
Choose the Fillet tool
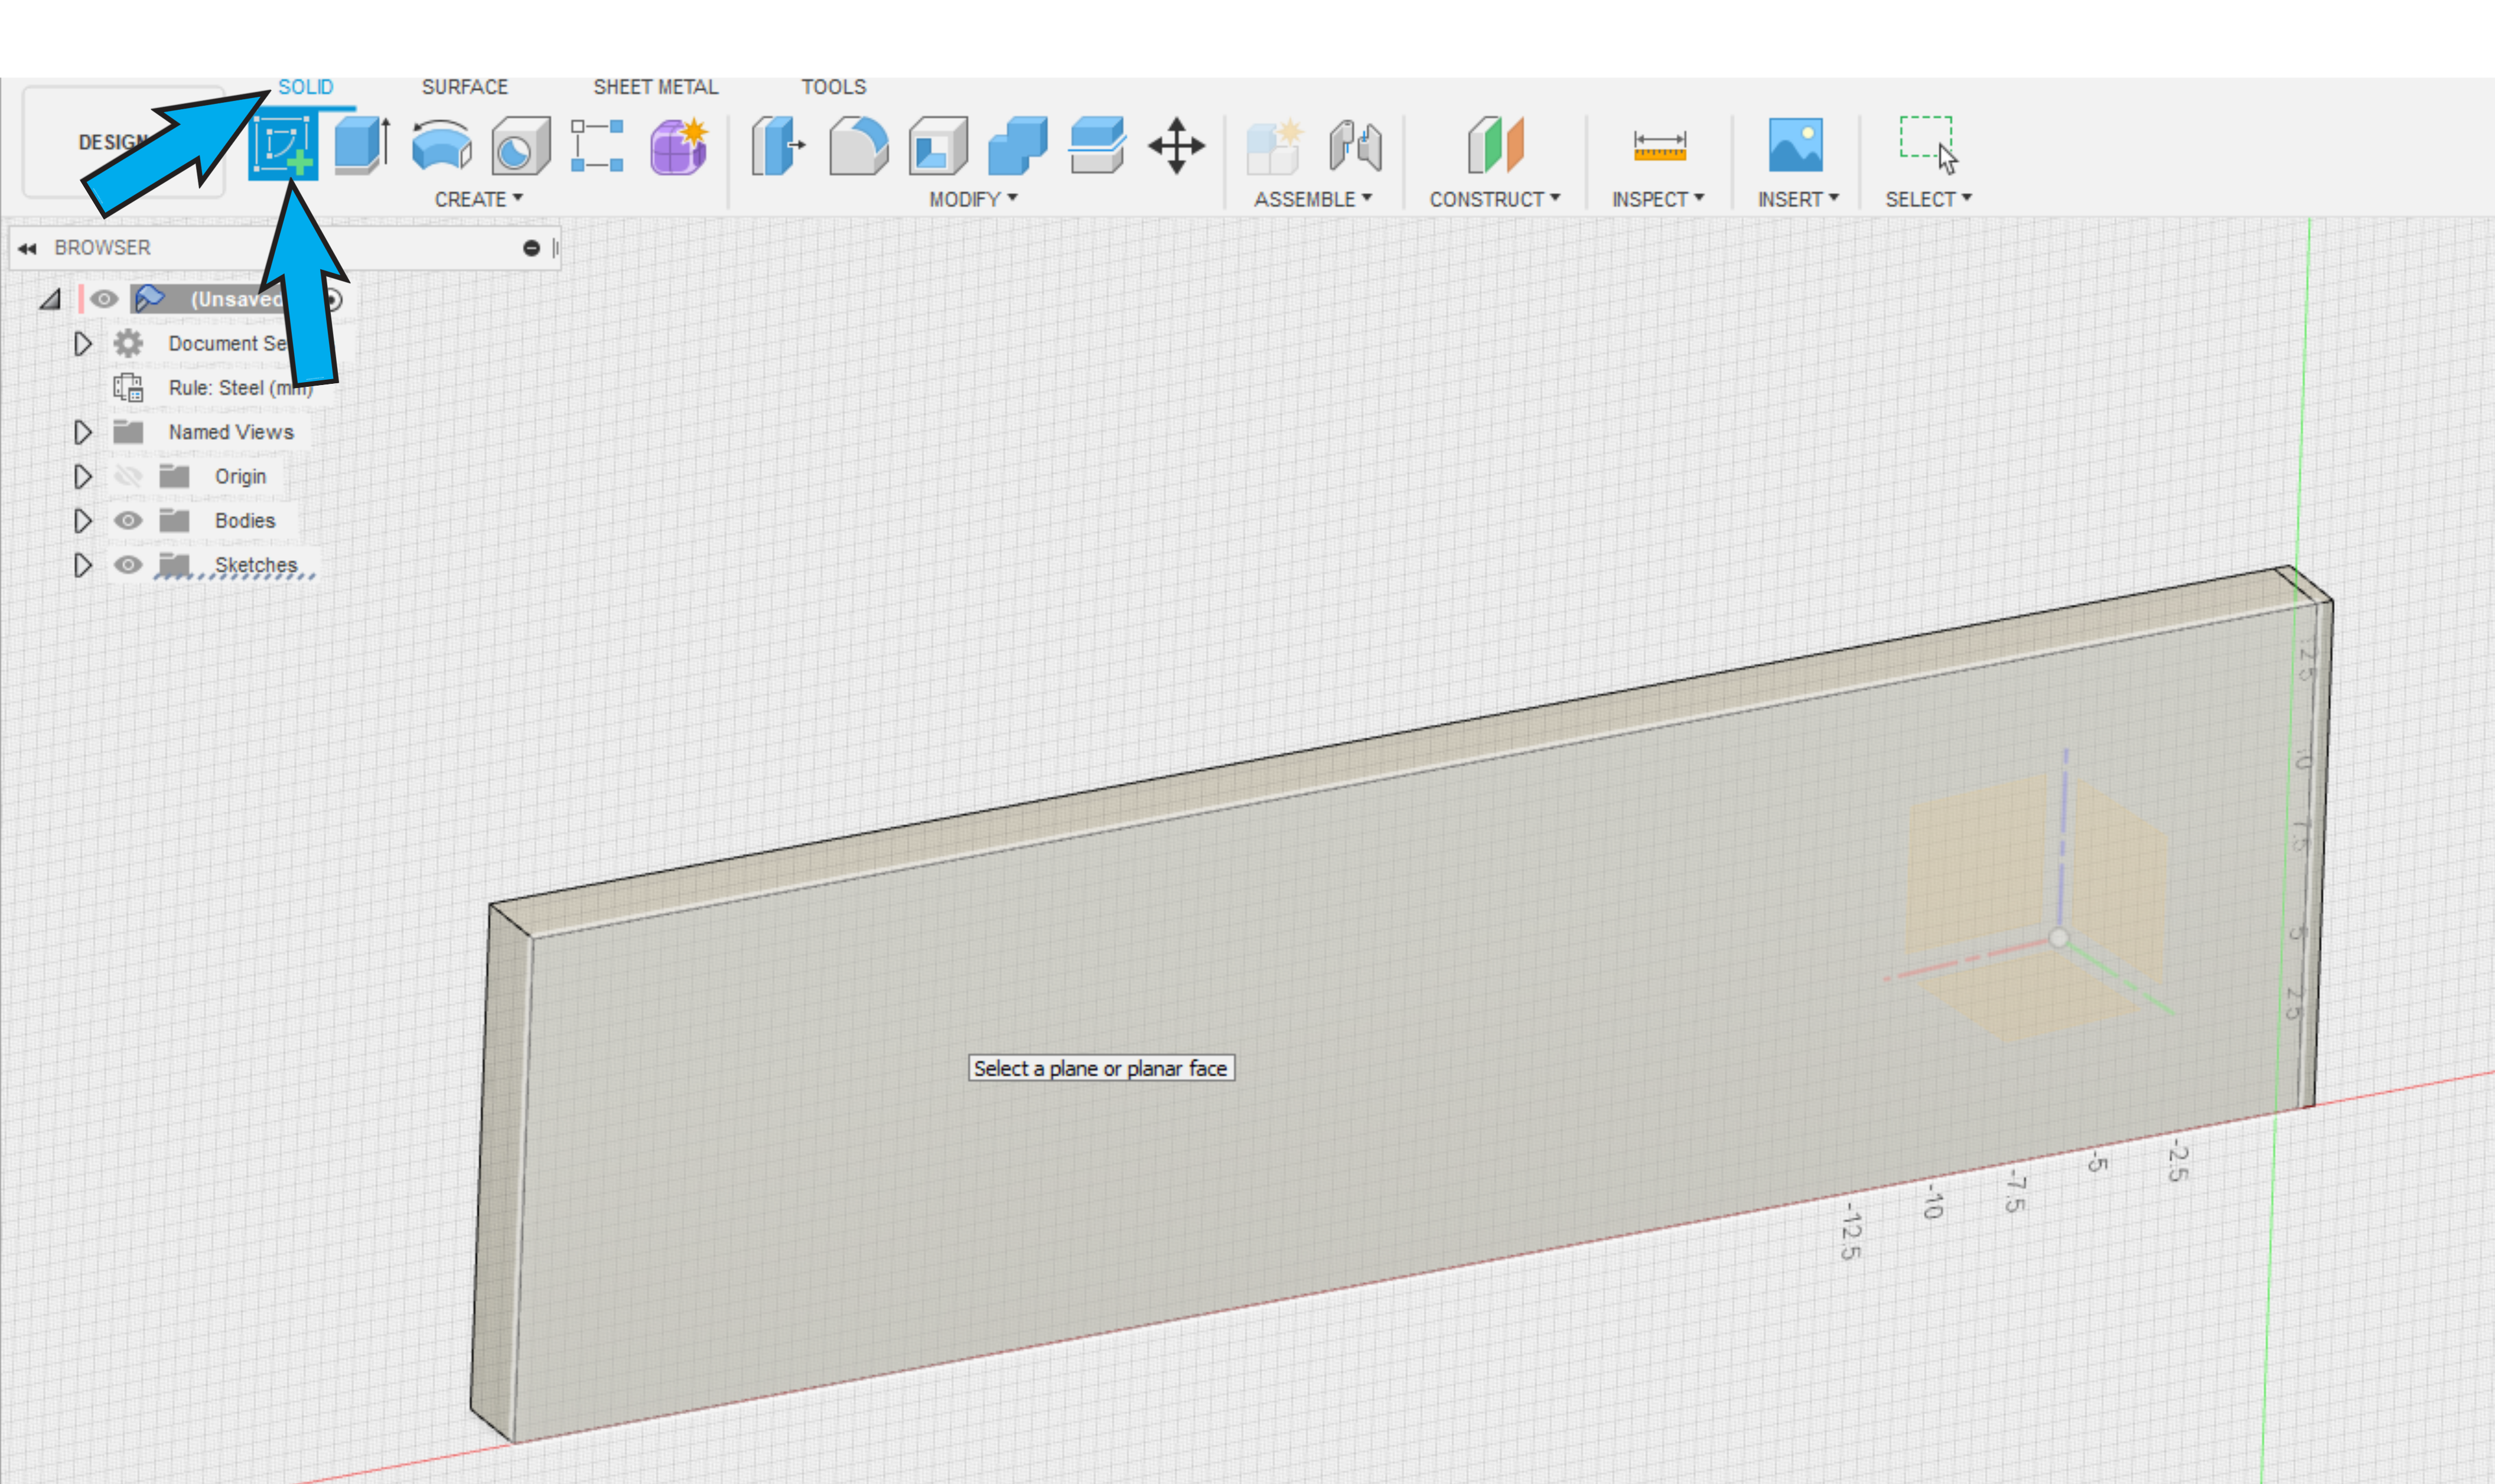pyautogui.click(x=858, y=146)
